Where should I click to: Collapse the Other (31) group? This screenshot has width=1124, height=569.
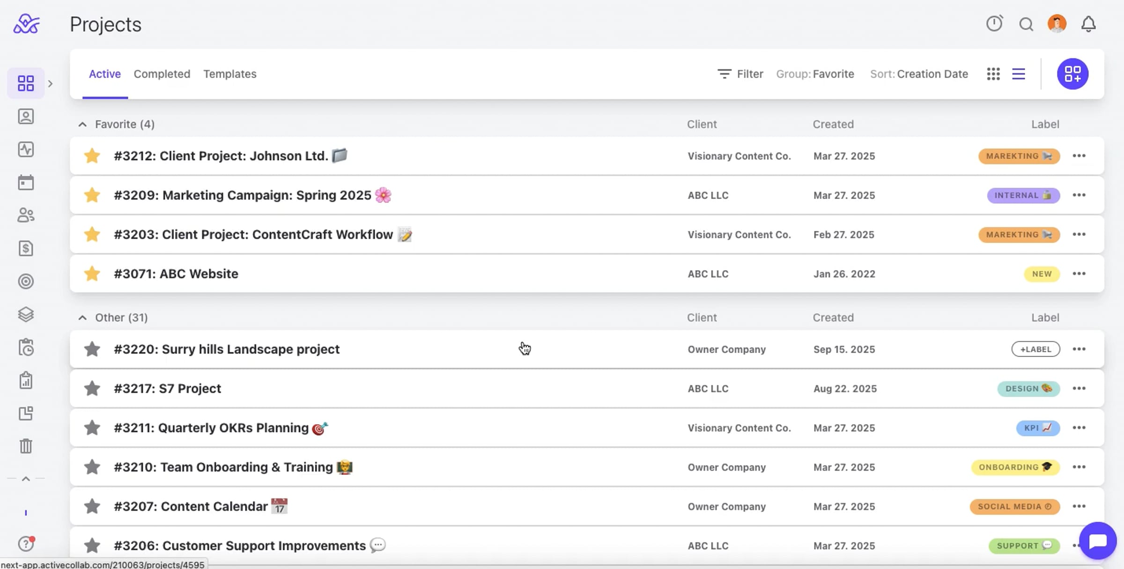tap(82, 318)
